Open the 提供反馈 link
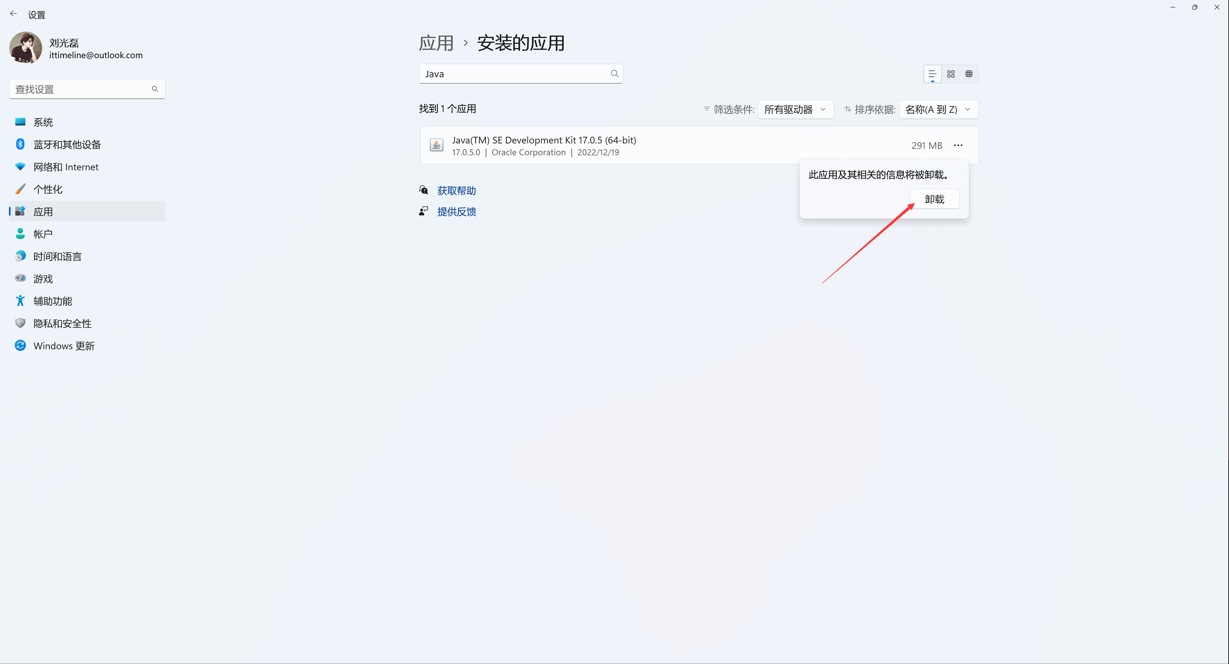Viewport: 1229px width, 664px height. (x=456, y=212)
